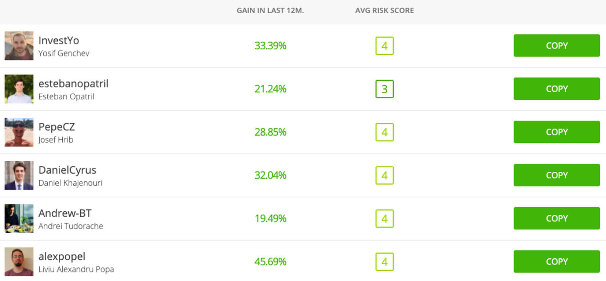Click risk score 4 badge for InvestYo
The width and height of the screenshot is (606, 281).
click(x=384, y=46)
